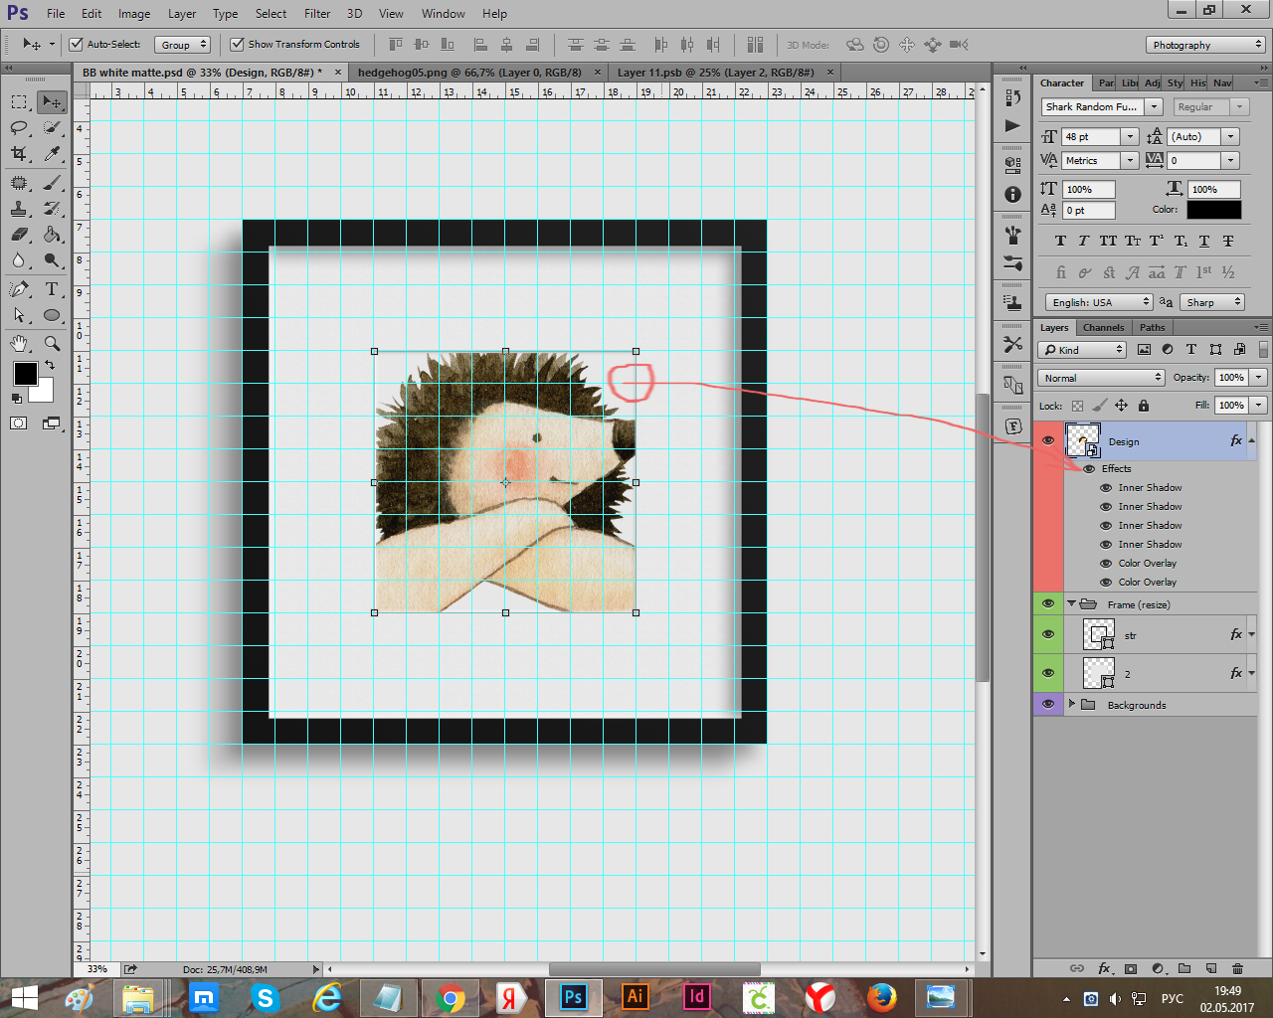Open the Normal blend mode dropdown

coord(1101,378)
